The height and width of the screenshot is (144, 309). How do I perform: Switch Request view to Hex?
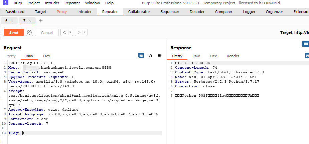pos(47,56)
